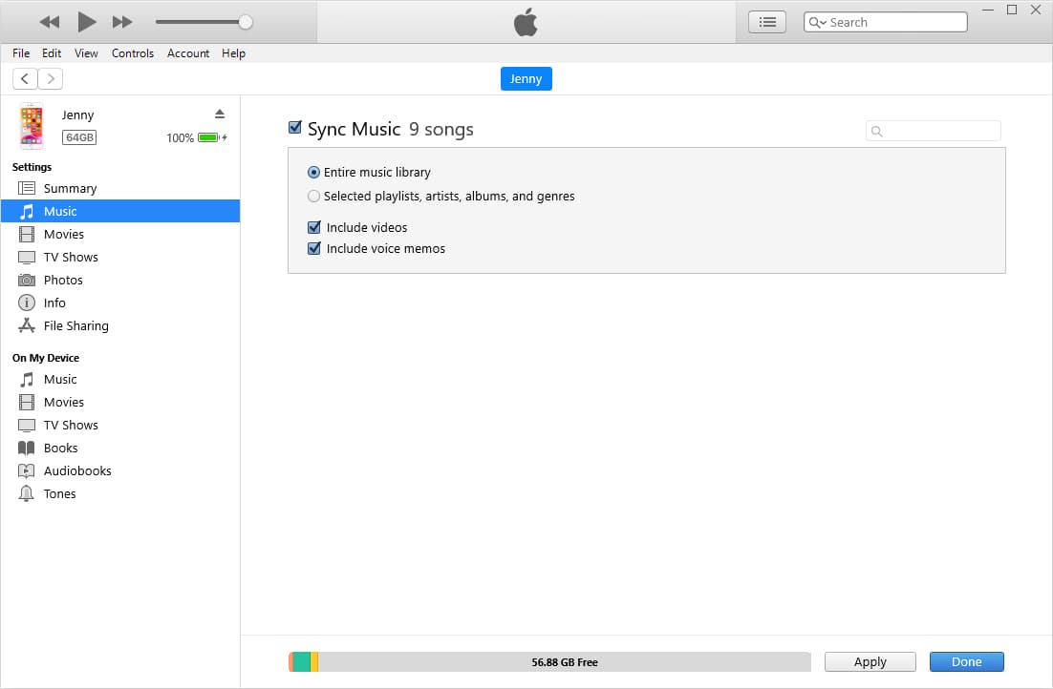1053x689 pixels.
Task: Open TV Shows sync settings
Action: point(71,257)
